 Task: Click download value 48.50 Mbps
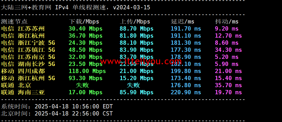pos(86,50)
